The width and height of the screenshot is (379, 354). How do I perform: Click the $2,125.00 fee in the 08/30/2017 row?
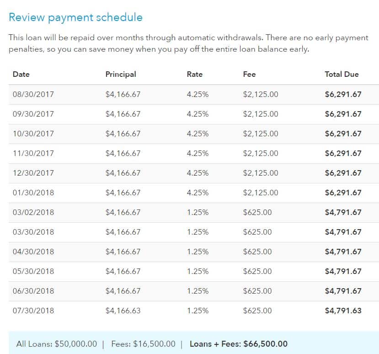click(x=261, y=94)
